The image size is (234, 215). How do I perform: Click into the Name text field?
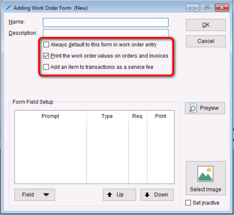point(105,22)
